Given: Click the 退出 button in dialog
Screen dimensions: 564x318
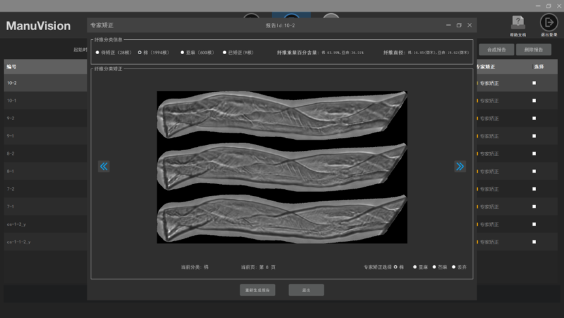Looking at the screenshot, I should 306,290.
